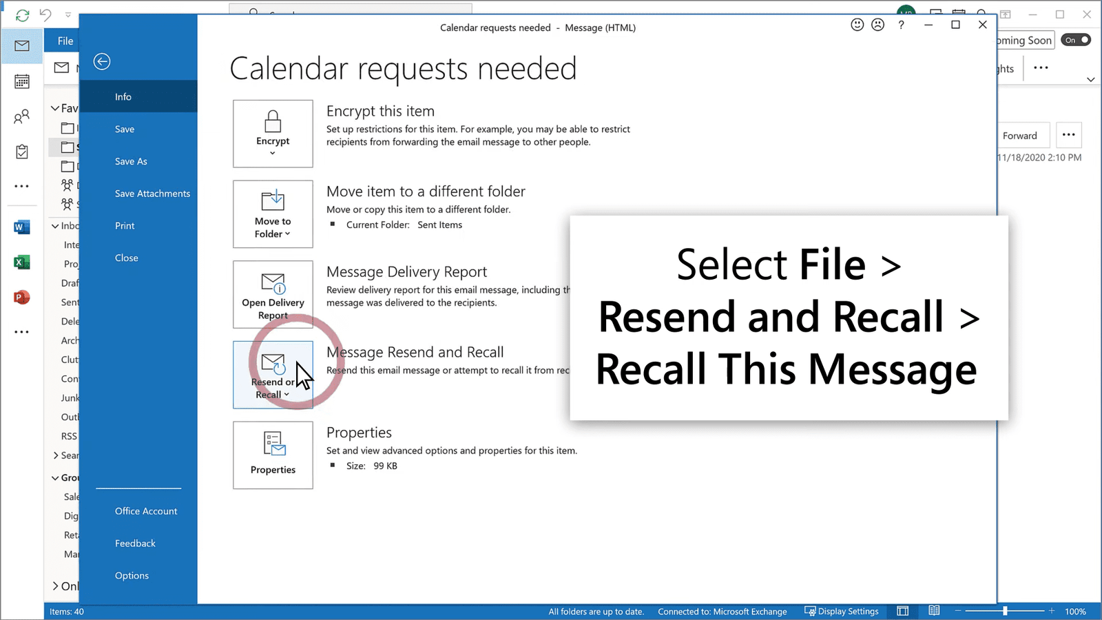
Task: Click the PowerPoint app icon in sidebar
Action: pyautogui.click(x=22, y=298)
